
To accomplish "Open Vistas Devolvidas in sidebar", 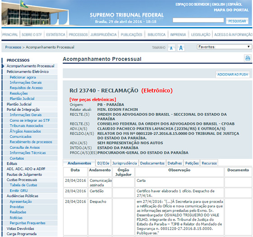I will [x=20, y=228].
